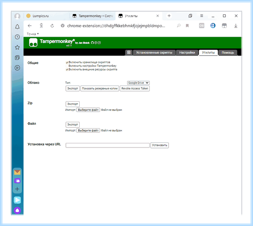Image resolution: width=253 pixels, height=226 pixels.
Task: Toggle Включить хранилище скриптов checkbox
Action: coord(67,62)
